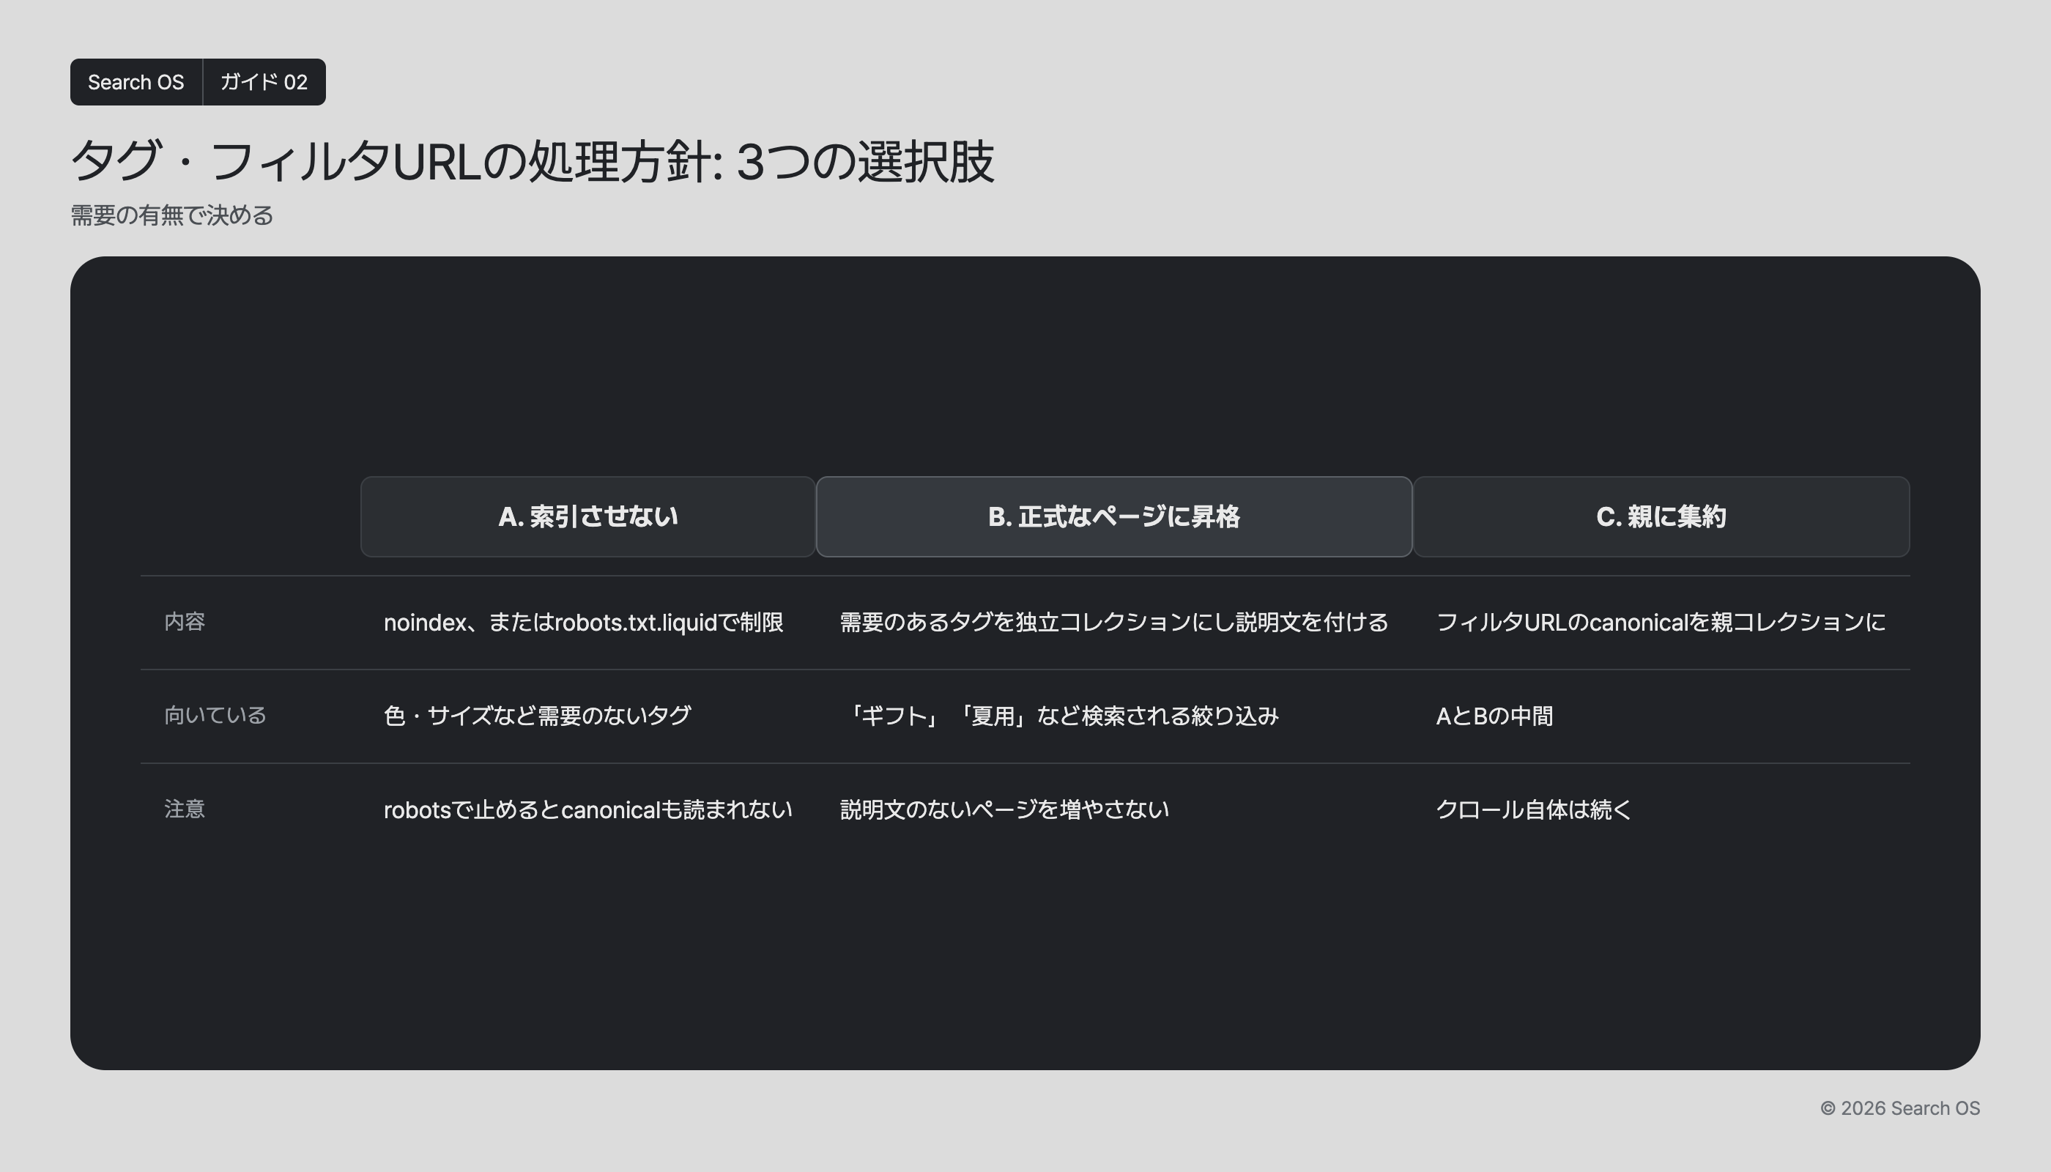
Task: Click the © 2026 Search OS footer
Action: [x=1899, y=1108]
